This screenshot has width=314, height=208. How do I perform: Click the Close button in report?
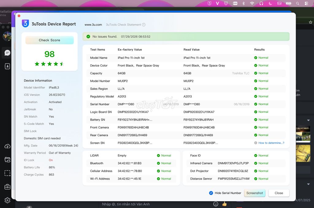click(279, 193)
